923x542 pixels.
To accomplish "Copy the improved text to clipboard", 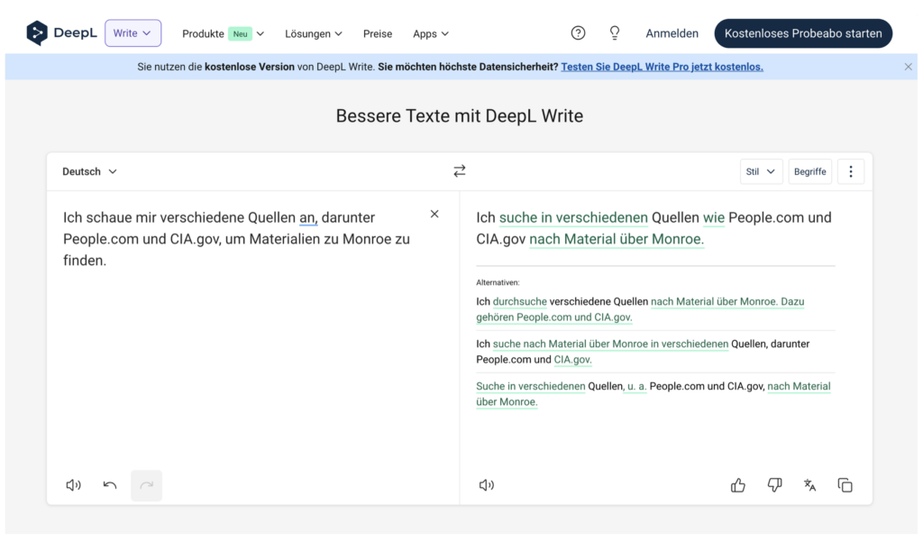I will (845, 485).
